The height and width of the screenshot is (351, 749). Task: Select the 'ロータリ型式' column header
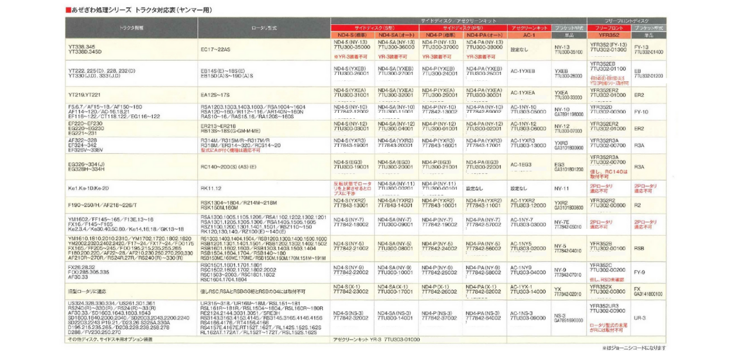click(264, 27)
